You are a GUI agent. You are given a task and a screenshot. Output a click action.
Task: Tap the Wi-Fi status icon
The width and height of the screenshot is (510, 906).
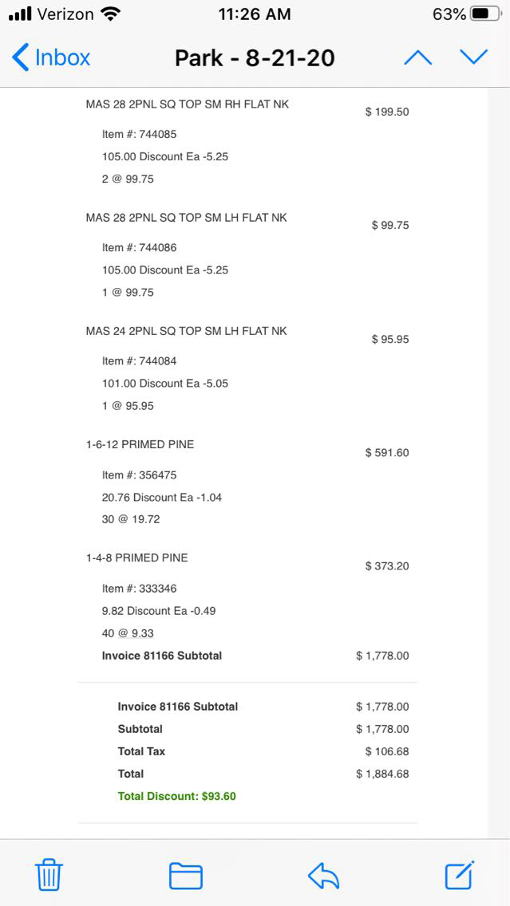tap(111, 14)
